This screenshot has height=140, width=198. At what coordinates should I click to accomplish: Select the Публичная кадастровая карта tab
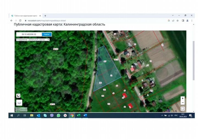[x=25, y=16]
